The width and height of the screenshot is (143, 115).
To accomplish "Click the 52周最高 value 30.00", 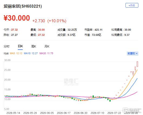I will tap(128, 30).
